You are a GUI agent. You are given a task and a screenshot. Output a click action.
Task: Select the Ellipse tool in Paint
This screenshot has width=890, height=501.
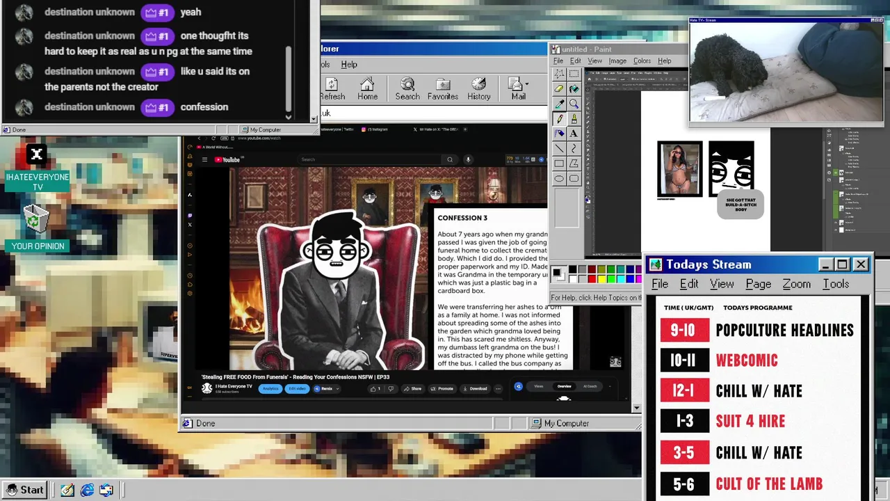tap(559, 179)
